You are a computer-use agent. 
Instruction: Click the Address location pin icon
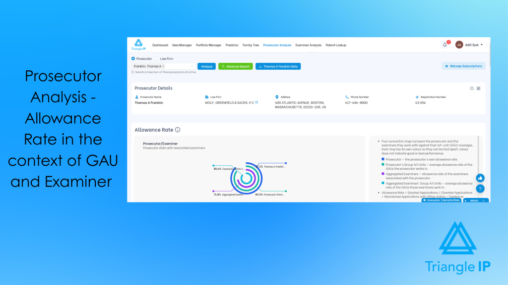(x=277, y=97)
